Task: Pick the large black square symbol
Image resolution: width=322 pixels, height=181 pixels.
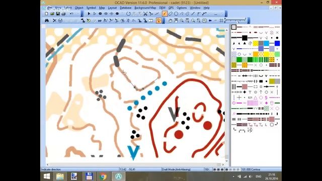Action: tap(245, 38)
